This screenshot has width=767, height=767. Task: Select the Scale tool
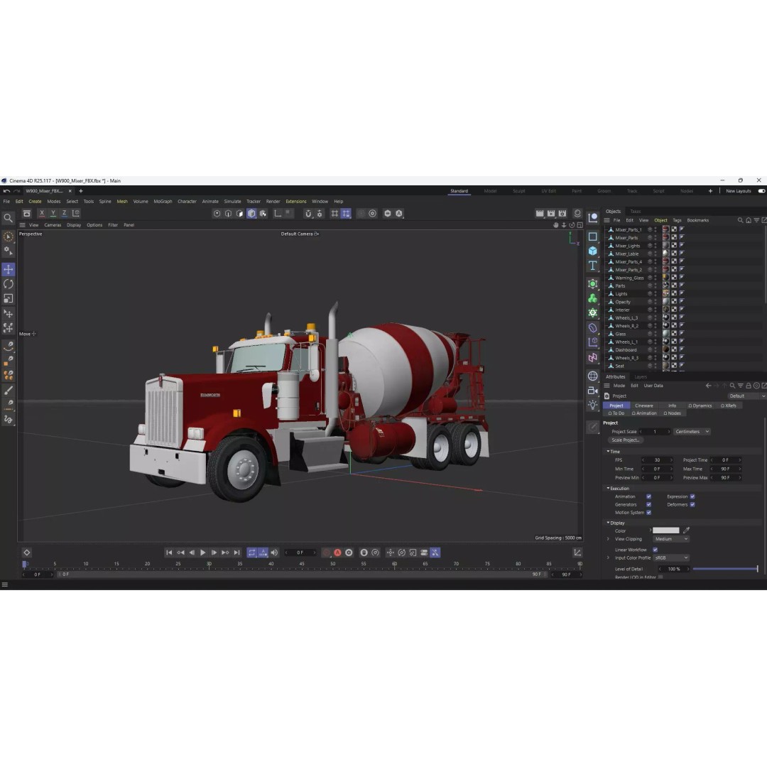9,298
